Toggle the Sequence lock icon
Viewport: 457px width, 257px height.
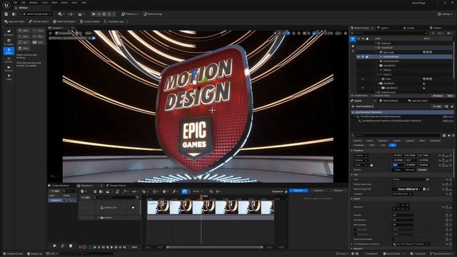tap(286, 191)
